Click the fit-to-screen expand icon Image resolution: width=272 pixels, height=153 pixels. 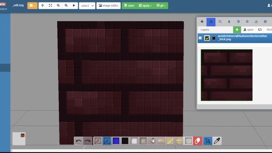click(50, 6)
